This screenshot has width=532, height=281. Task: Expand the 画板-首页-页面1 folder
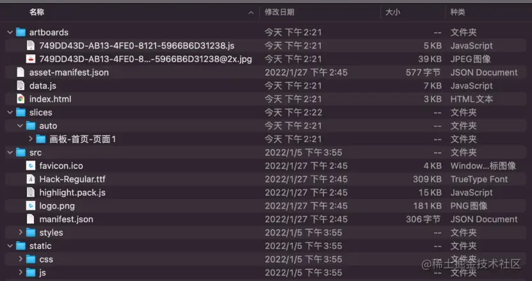(30, 139)
